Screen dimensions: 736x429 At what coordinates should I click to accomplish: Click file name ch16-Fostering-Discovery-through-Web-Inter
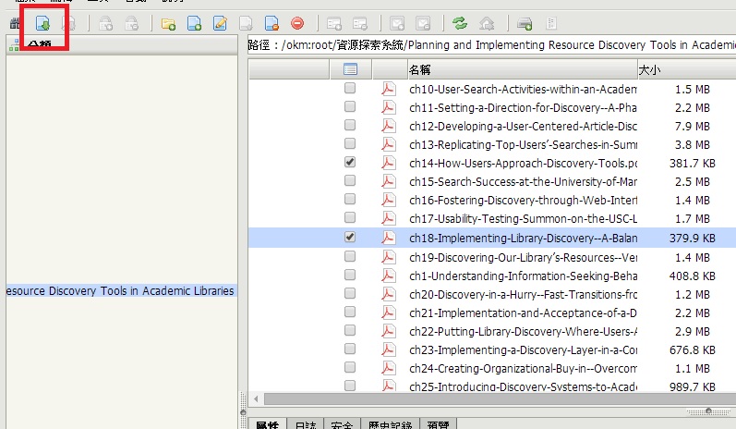[523, 201]
